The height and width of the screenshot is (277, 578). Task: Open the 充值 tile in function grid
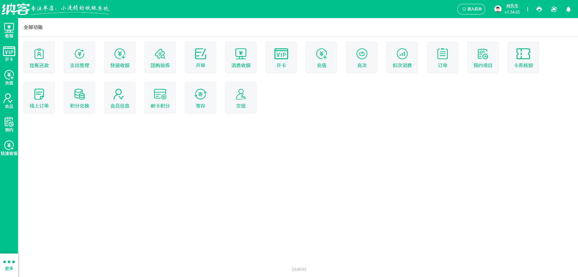[322, 57]
